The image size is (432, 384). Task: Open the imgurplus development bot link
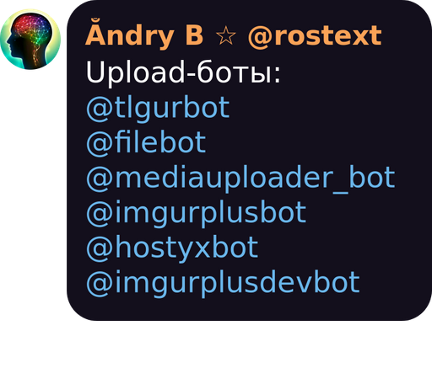click(223, 283)
